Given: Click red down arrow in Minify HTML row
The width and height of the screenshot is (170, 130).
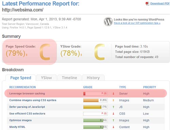Looking at the screenshot, I should (113, 127).
